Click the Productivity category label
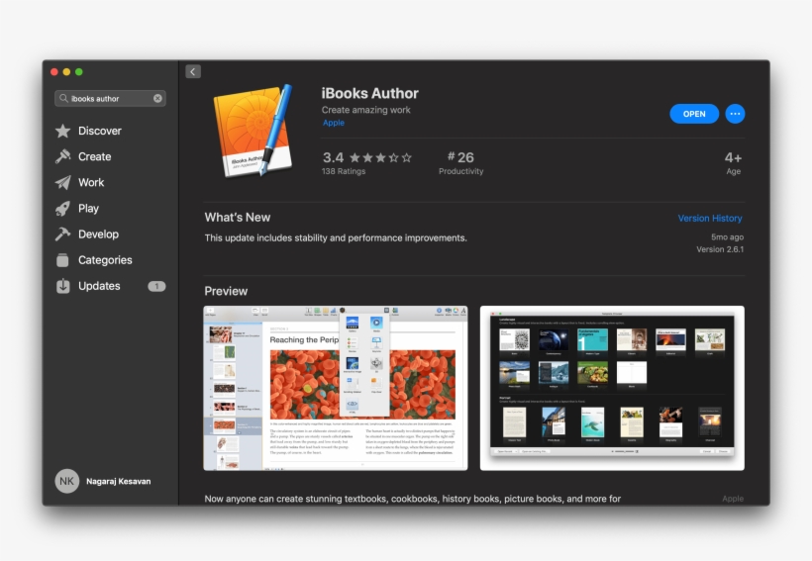The image size is (812, 561). pyautogui.click(x=460, y=171)
